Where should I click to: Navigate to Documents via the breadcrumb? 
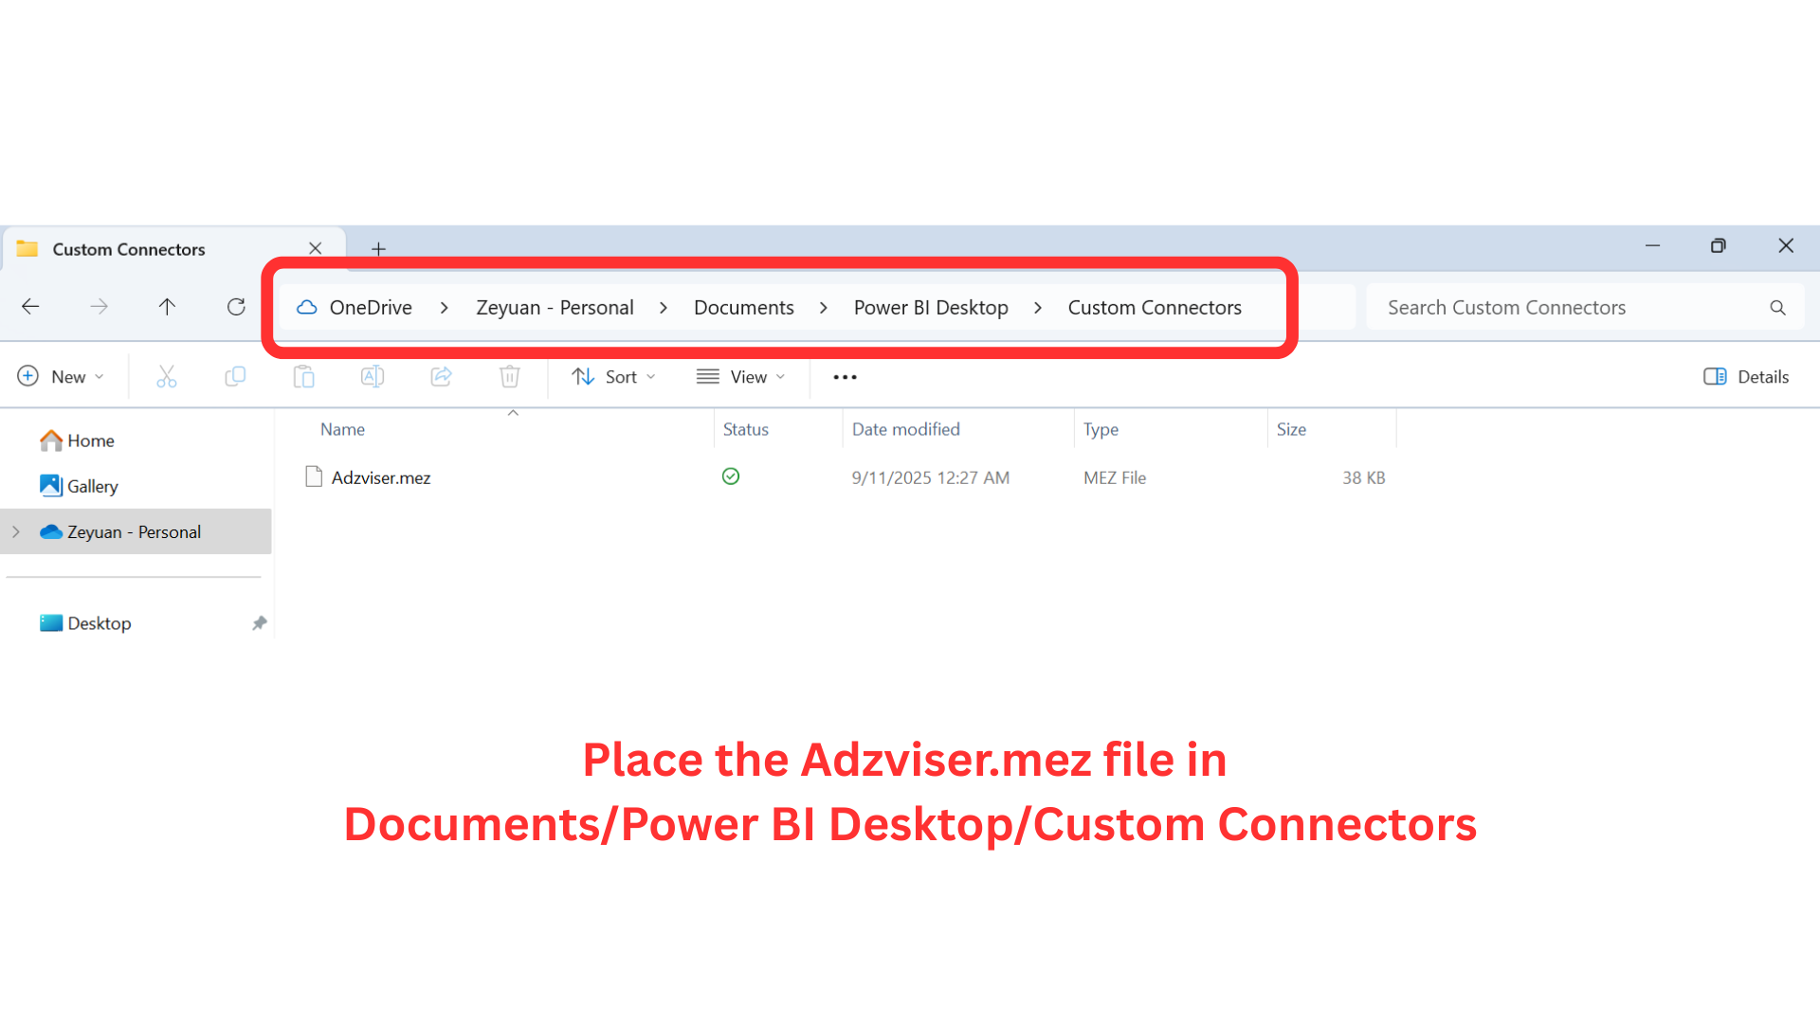coord(743,307)
